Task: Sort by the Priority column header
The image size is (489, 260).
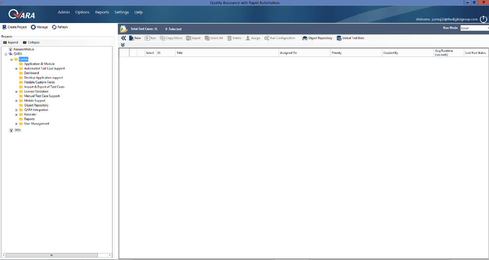Action: [x=356, y=53]
